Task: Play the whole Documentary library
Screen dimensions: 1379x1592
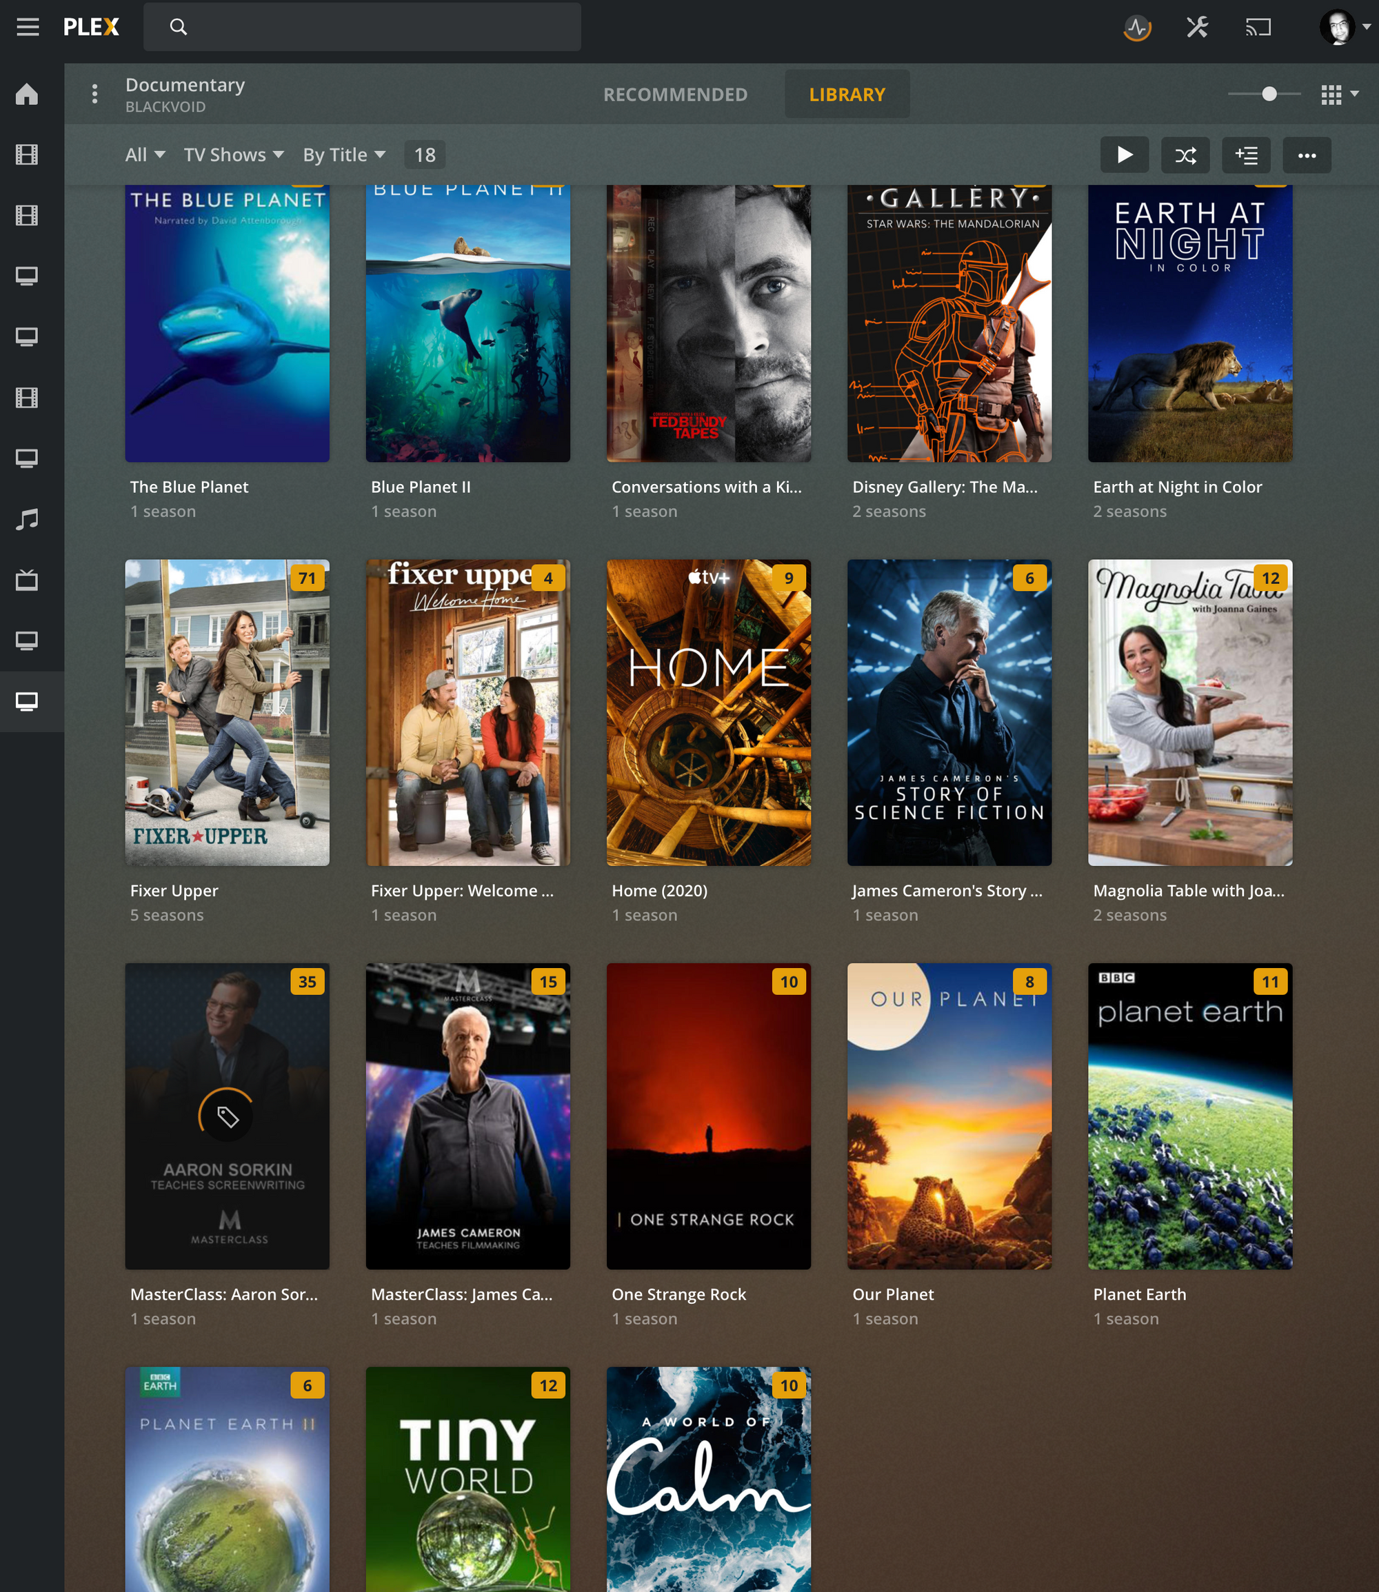Action: (x=1125, y=154)
